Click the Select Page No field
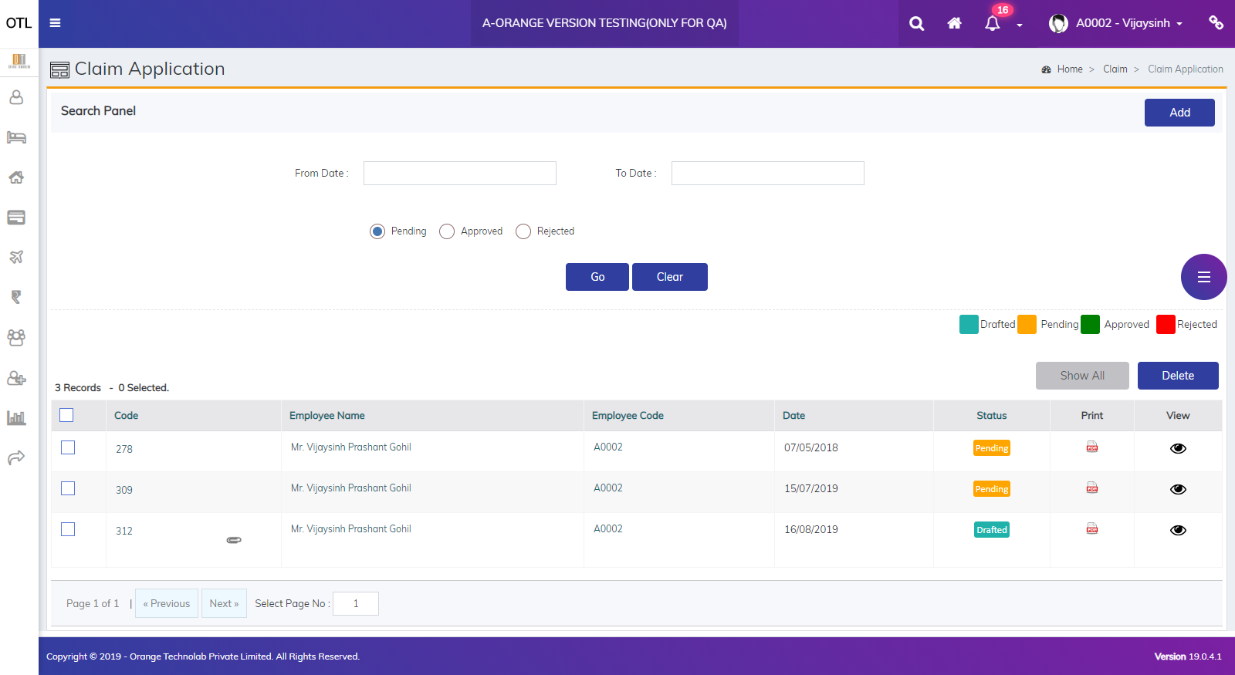This screenshot has width=1235, height=675. [356, 603]
